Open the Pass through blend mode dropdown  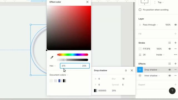click(150, 25)
